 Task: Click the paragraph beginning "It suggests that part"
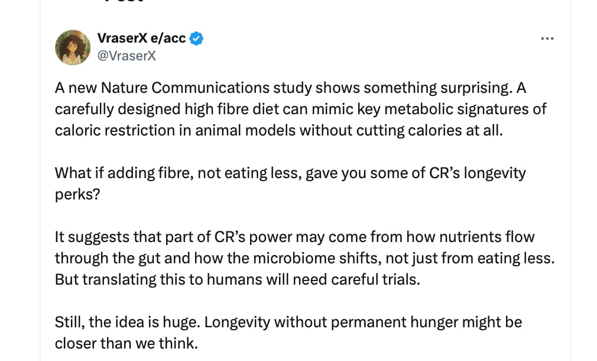coord(296,258)
